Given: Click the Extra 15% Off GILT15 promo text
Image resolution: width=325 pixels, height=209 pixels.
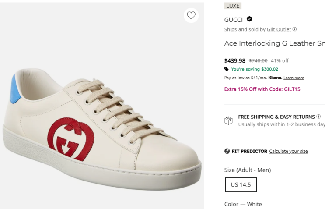Looking at the screenshot, I should click(262, 89).
